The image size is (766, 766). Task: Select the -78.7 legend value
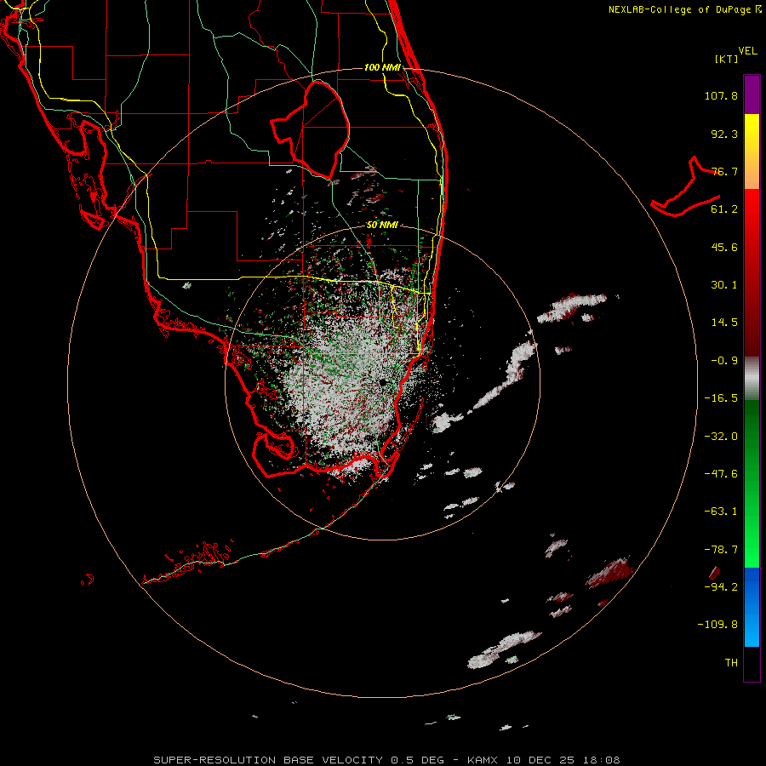(x=721, y=550)
